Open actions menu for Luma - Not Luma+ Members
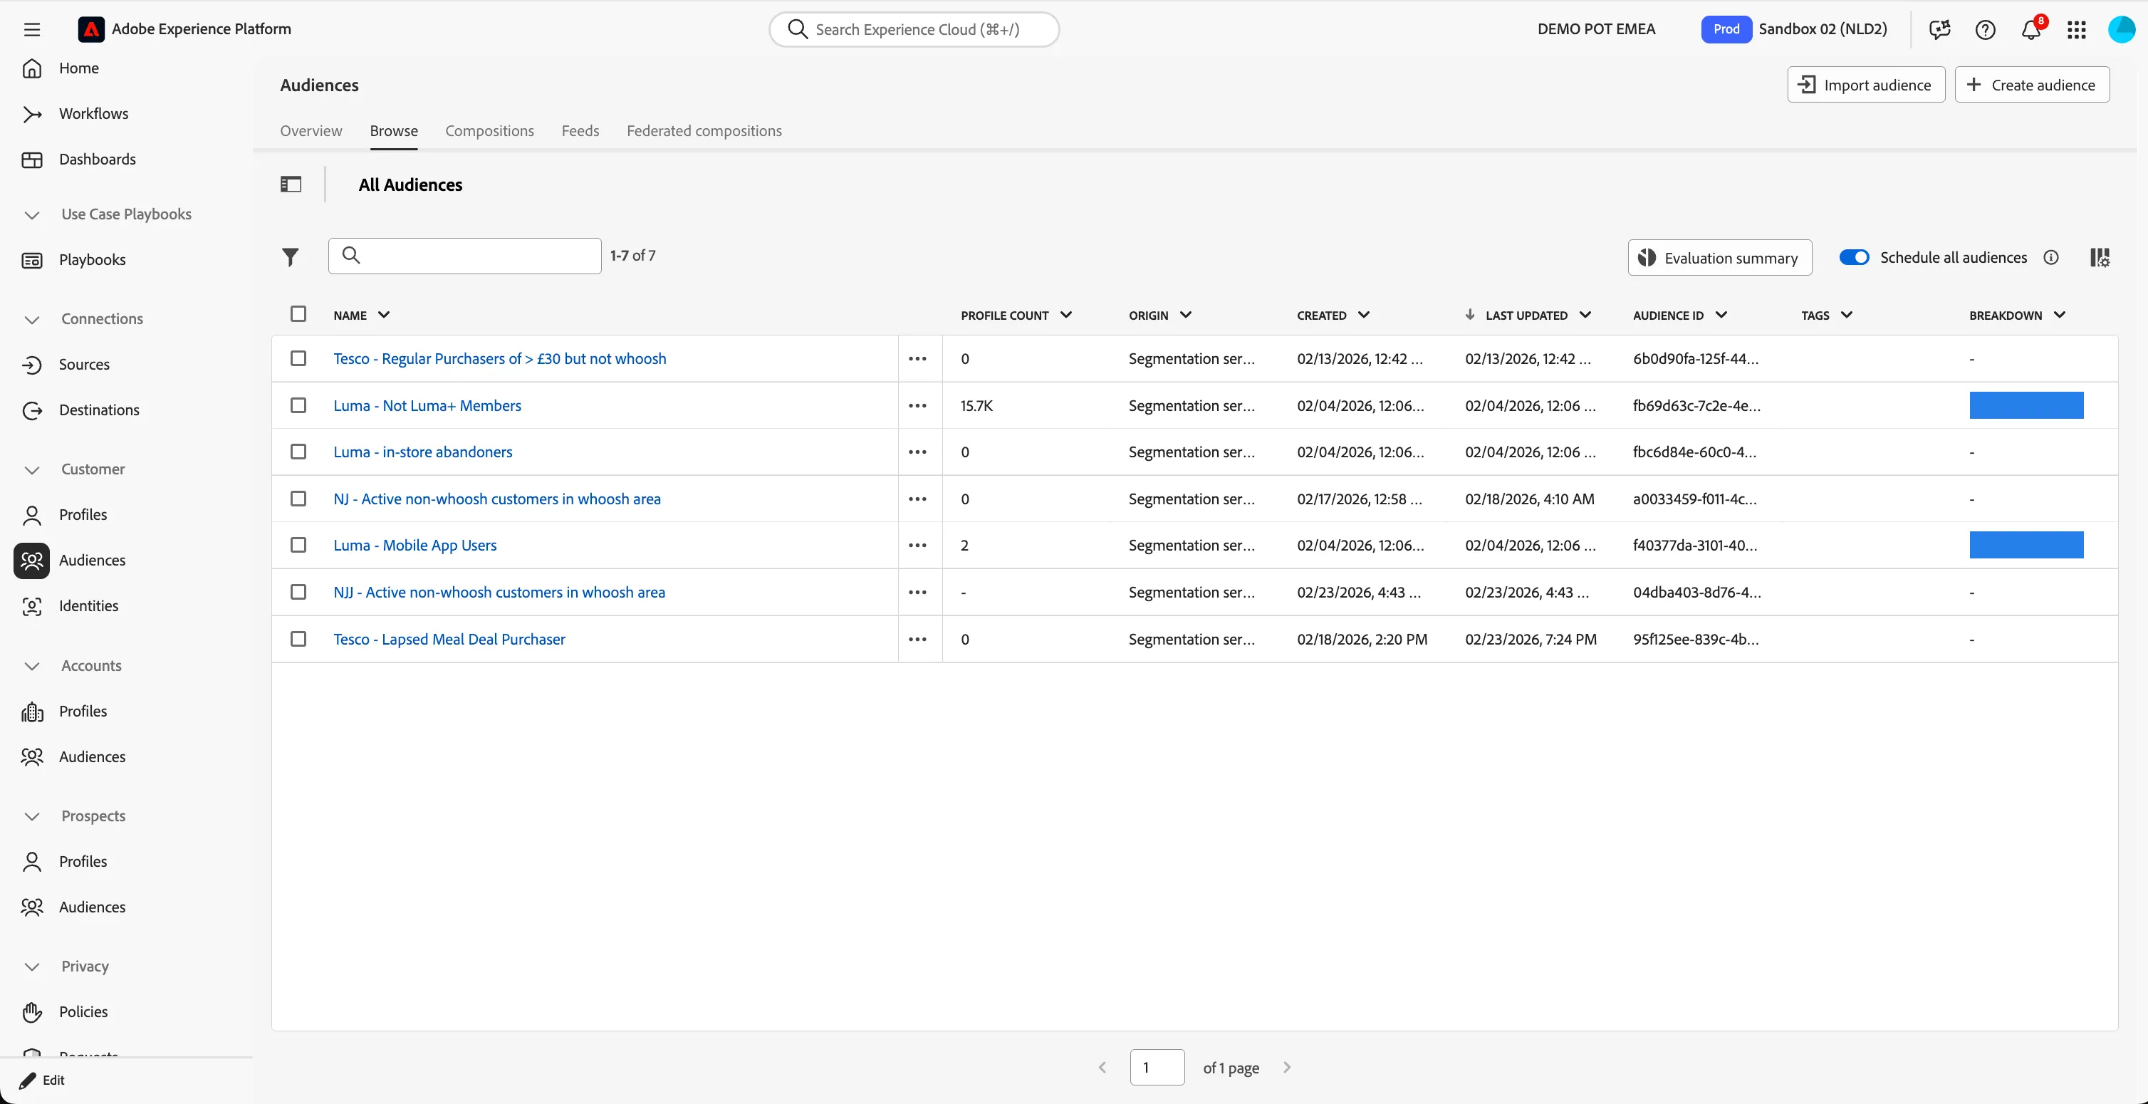This screenshot has width=2148, height=1104. (x=918, y=406)
